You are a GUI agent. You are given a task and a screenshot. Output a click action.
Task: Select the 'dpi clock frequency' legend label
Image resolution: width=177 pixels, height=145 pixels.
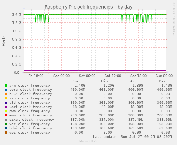tap(30, 133)
